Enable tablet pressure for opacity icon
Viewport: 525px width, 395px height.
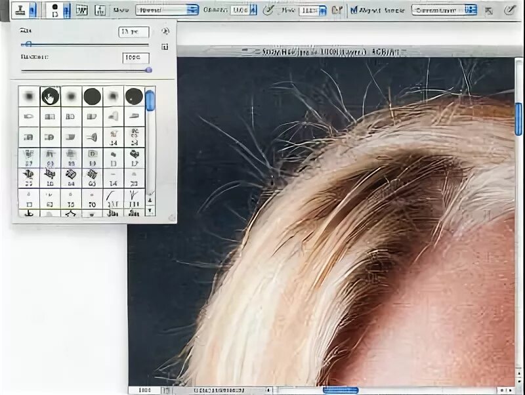pos(268,10)
